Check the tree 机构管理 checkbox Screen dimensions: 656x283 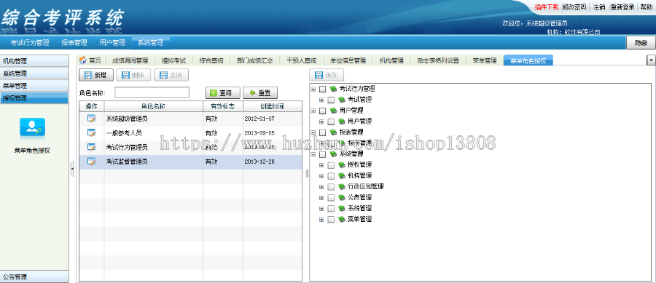coord(331,176)
